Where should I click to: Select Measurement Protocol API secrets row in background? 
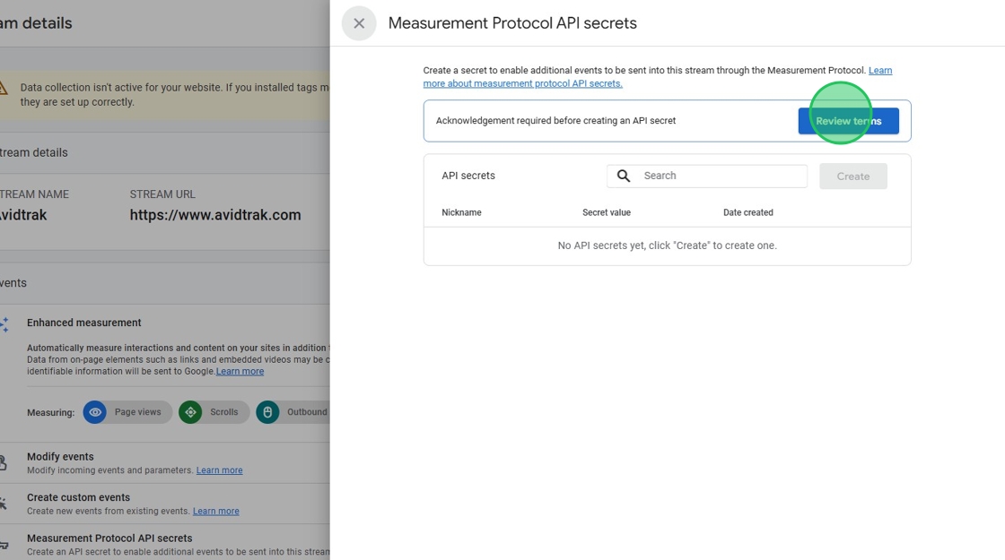pyautogui.click(x=165, y=544)
